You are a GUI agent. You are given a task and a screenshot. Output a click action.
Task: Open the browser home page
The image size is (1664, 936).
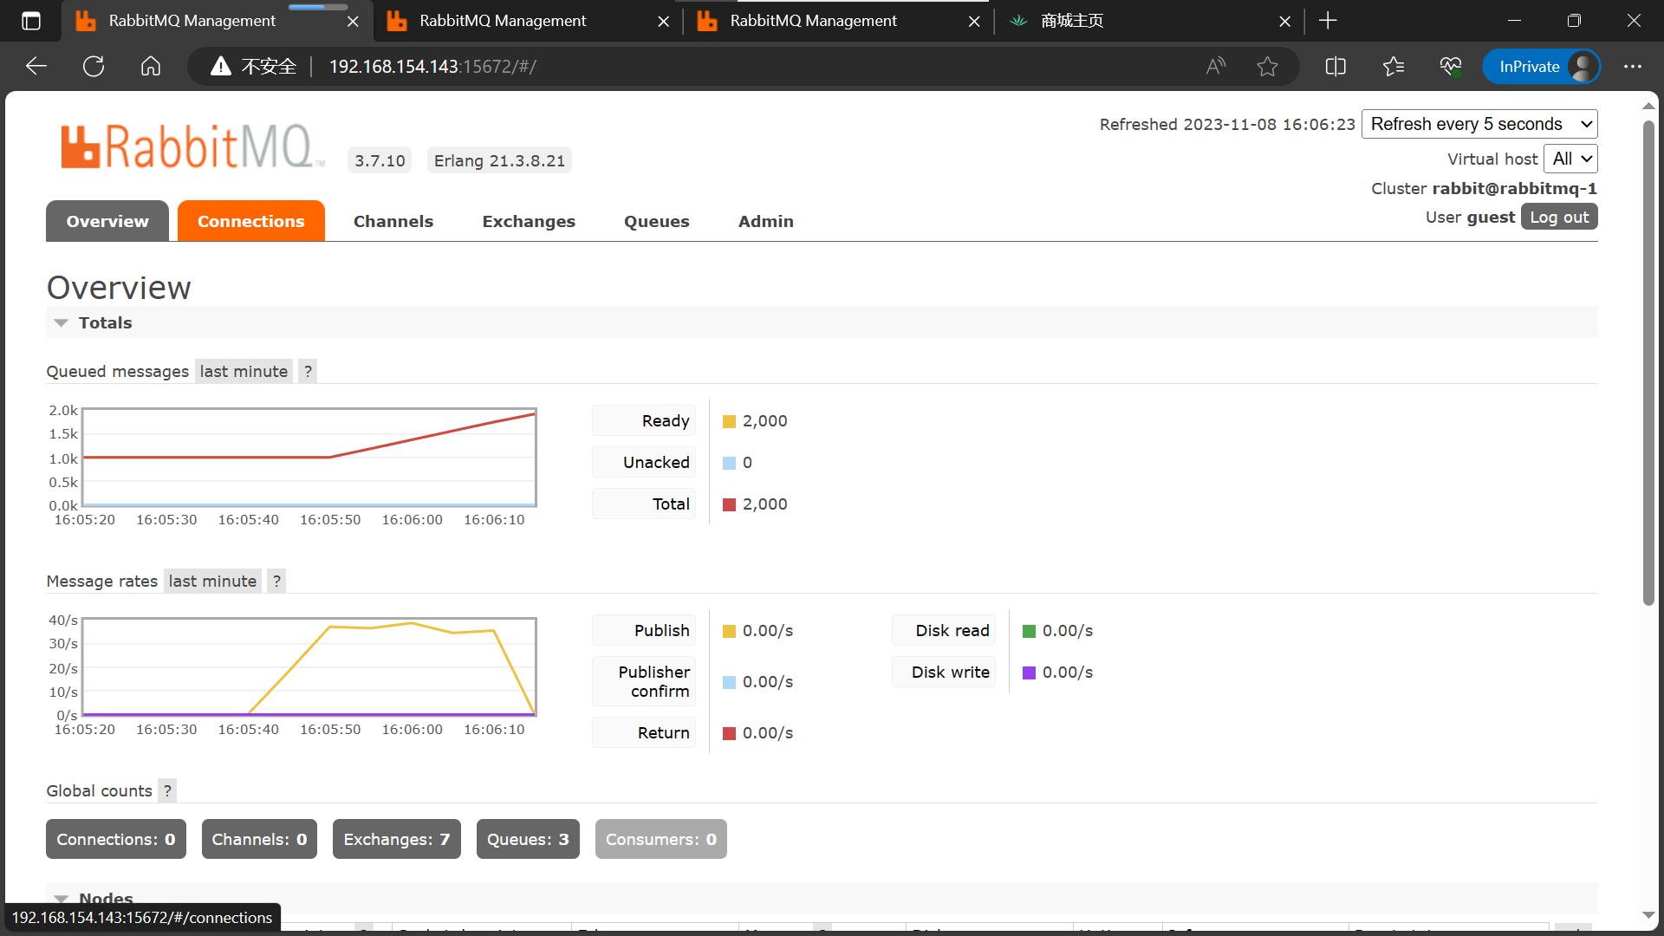click(151, 67)
